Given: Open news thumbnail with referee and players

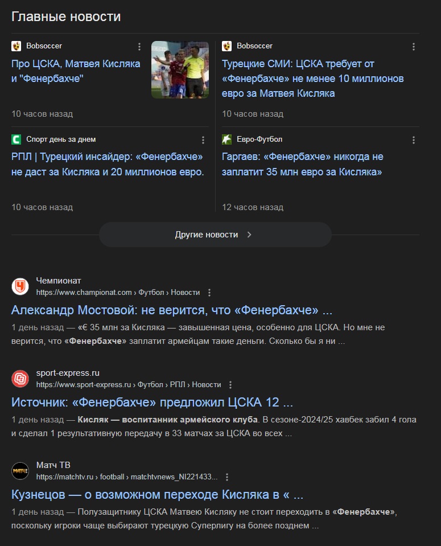Looking at the screenshot, I should (180, 69).
